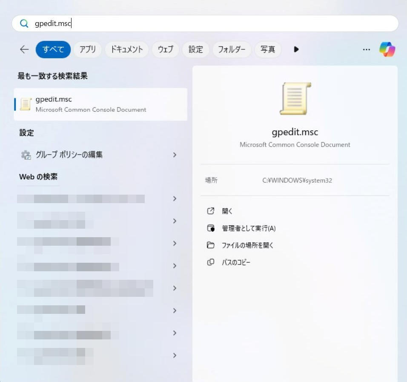Switch to the 設定 filter tab
This screenshot has width=407, height=382.
195,49
